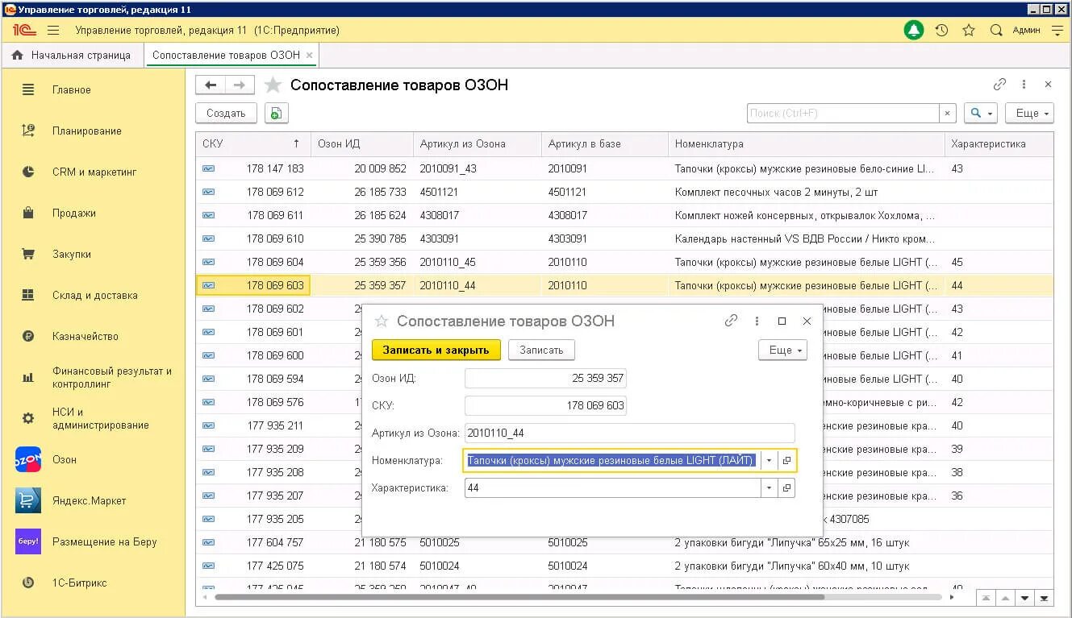Click the Записать и закрыть button
This screenshot has height=618, width=1072.
point(436,350)
